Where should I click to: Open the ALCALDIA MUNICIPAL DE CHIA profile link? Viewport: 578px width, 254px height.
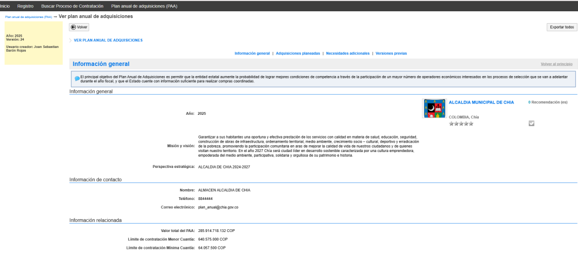[481, 103]
